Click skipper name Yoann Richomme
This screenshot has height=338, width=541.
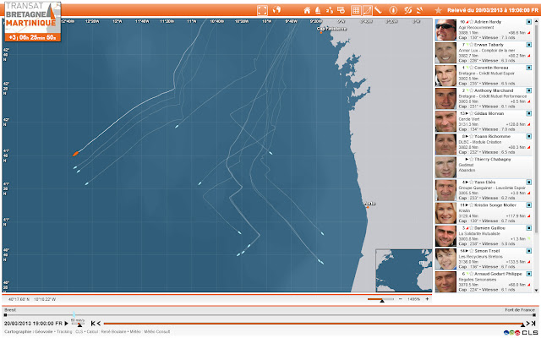(x=492, y=137)
